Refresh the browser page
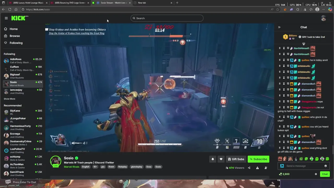 pyautogui.click(x=10, y=9)
